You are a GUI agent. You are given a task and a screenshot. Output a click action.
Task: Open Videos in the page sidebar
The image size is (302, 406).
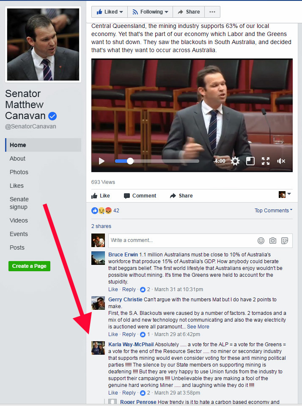tap(19, 220)
